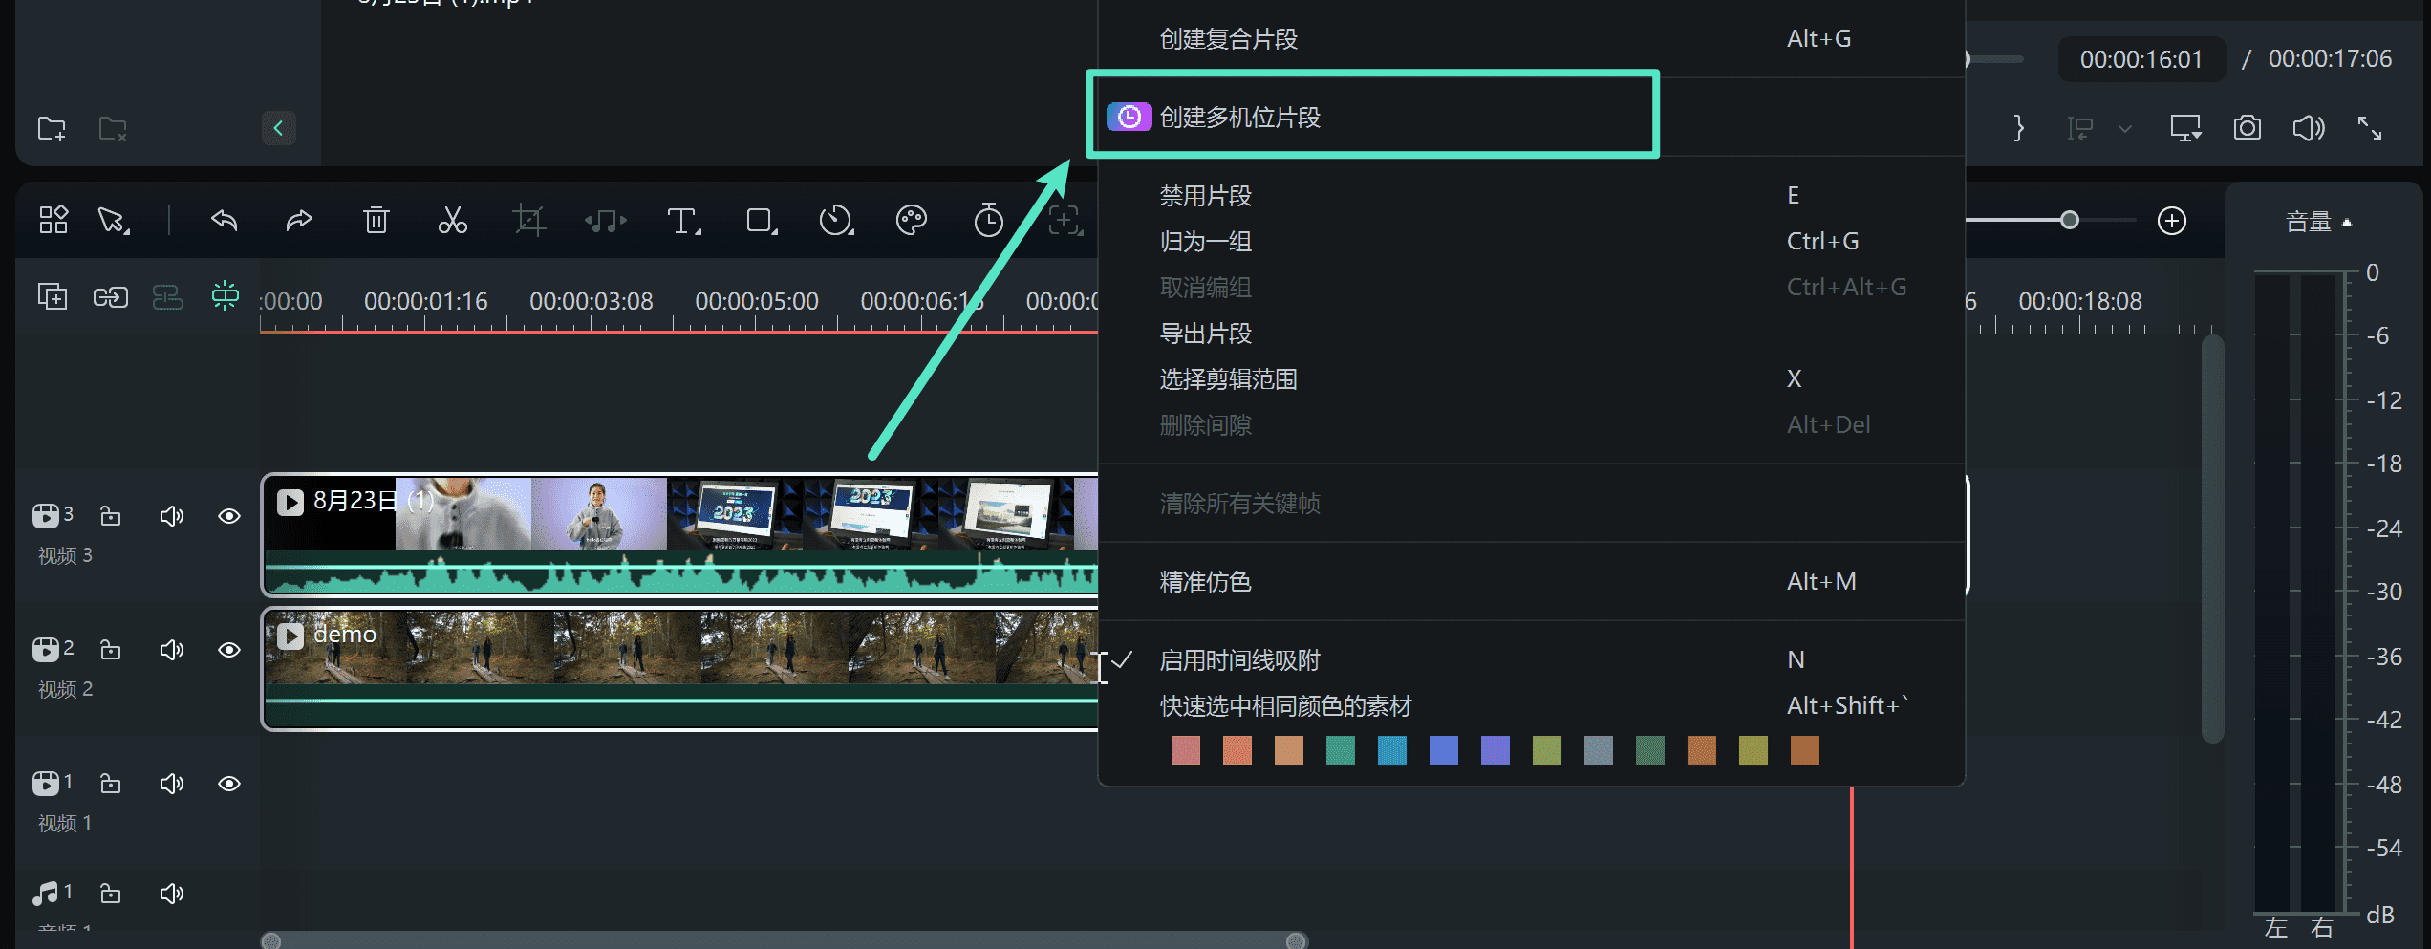
Task: Click the redo arrow icon
Action: 299,221
